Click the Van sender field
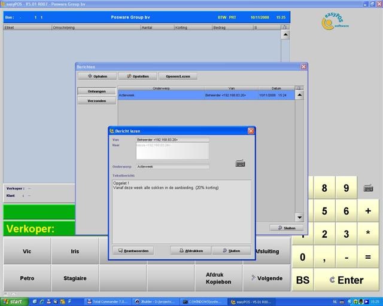The height and width of the screenshot is (306, 383). (x=172, y=140)
